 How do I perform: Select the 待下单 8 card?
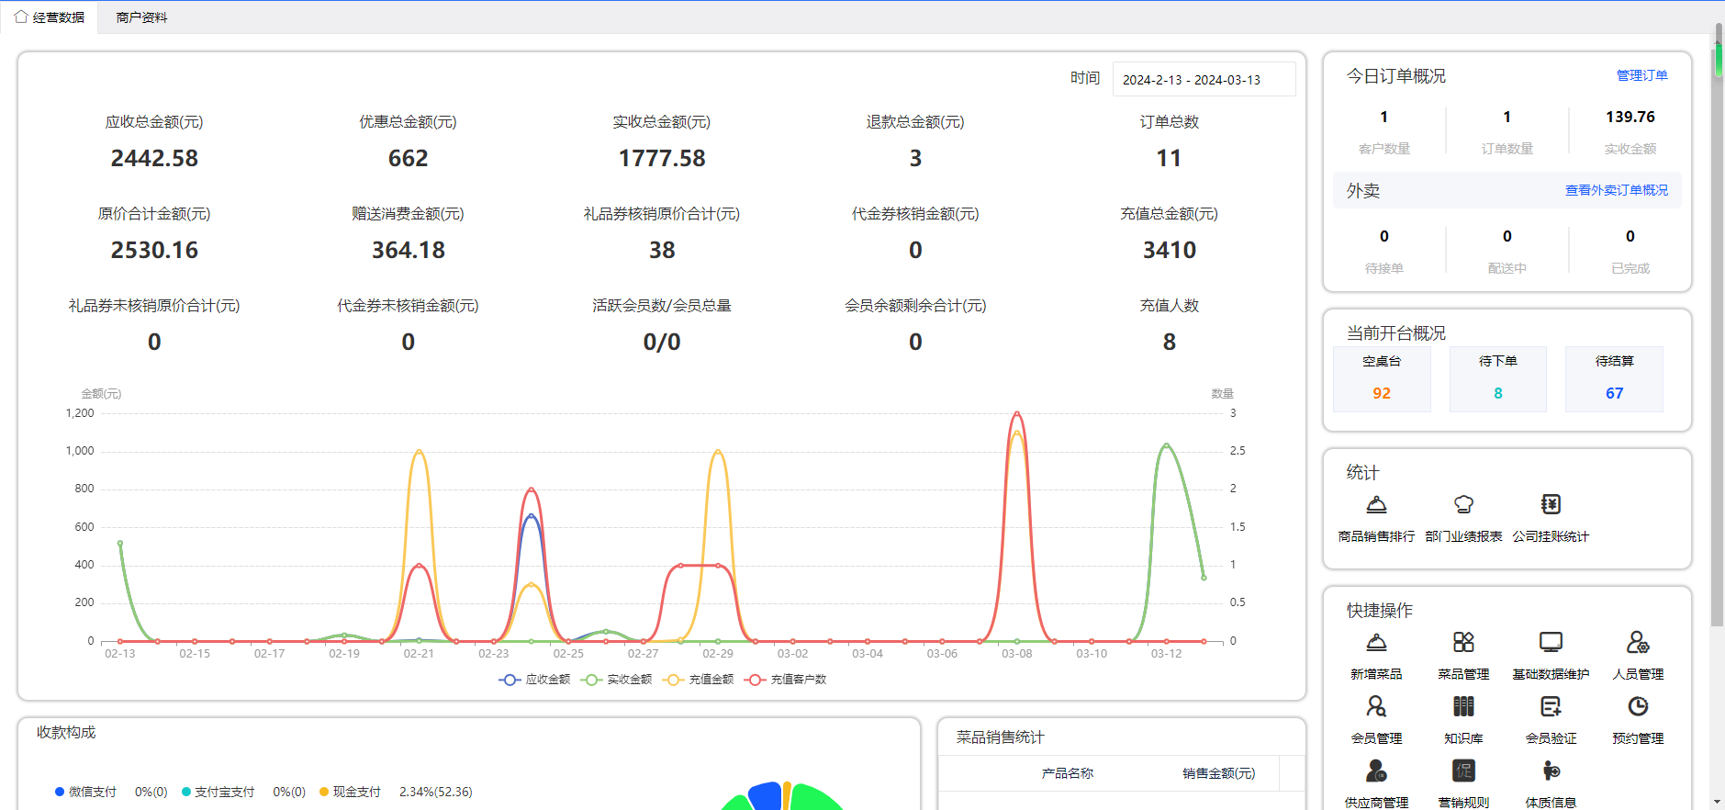(1497, 378)
